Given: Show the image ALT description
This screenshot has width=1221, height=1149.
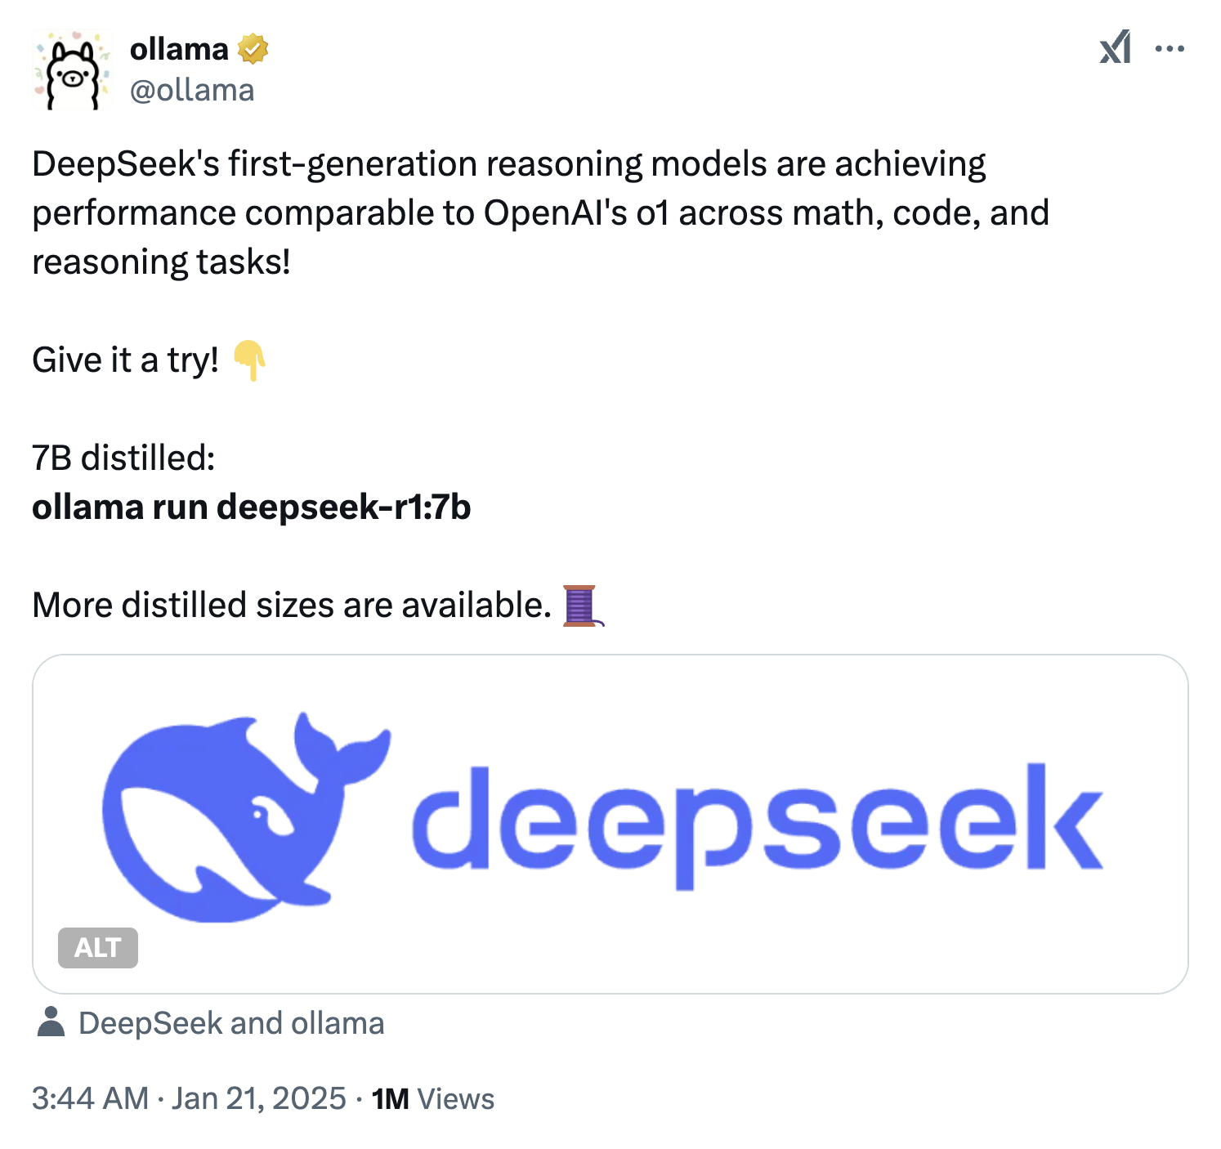Looking at the screenshot, I should tap(98, 948).
